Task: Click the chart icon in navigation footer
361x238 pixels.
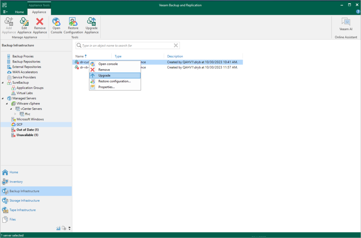Action: [x=58, y=228]
